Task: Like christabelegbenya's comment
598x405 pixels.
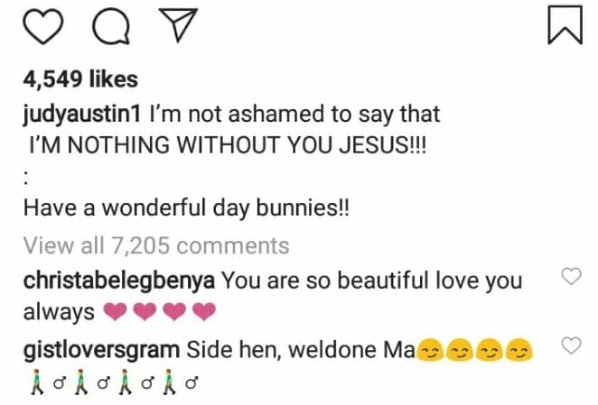Action: (x=571, y=276)
